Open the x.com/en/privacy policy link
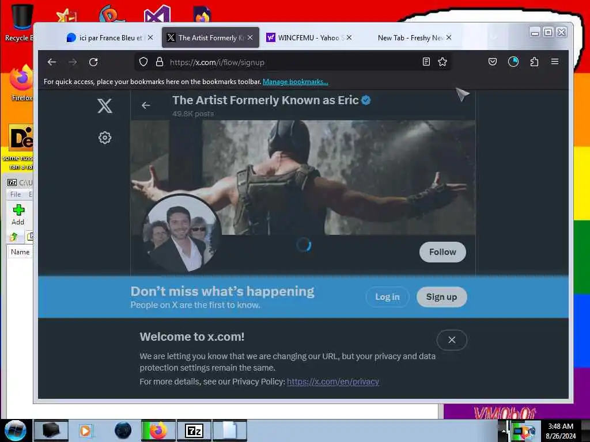This screenshot has height=442, width=590. click(x=333, y=382)
